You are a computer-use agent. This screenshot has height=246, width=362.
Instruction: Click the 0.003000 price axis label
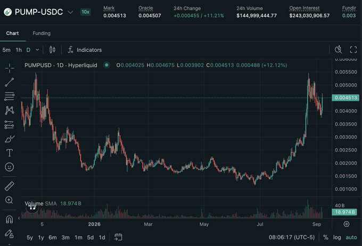click(346, 137)
